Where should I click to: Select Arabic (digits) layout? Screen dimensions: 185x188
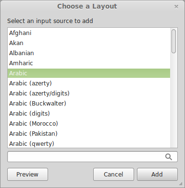[x=89, y=114]
